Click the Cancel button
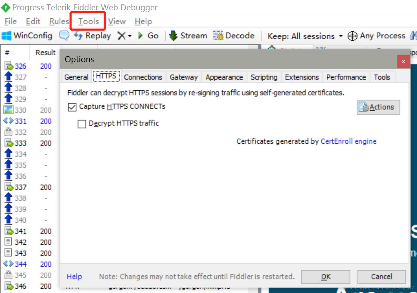The image size is (417, 293). pyautogui.click(x=381, y=277)
